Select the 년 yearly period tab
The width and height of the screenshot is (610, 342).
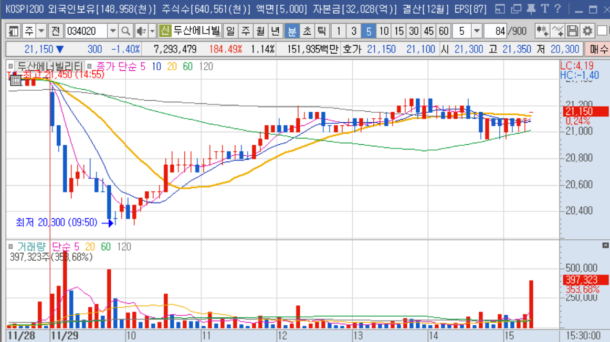[275, 31]
